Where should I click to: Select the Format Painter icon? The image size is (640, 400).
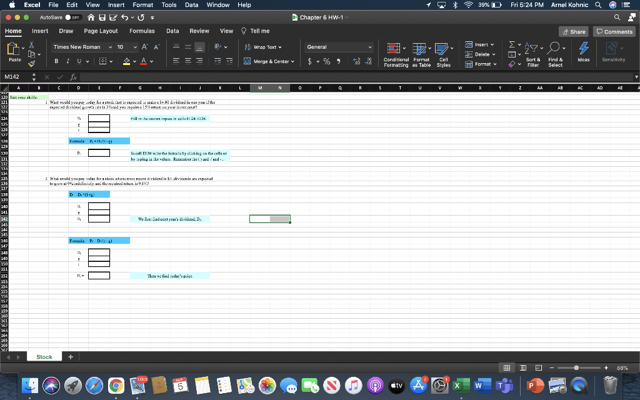[31, 64]
